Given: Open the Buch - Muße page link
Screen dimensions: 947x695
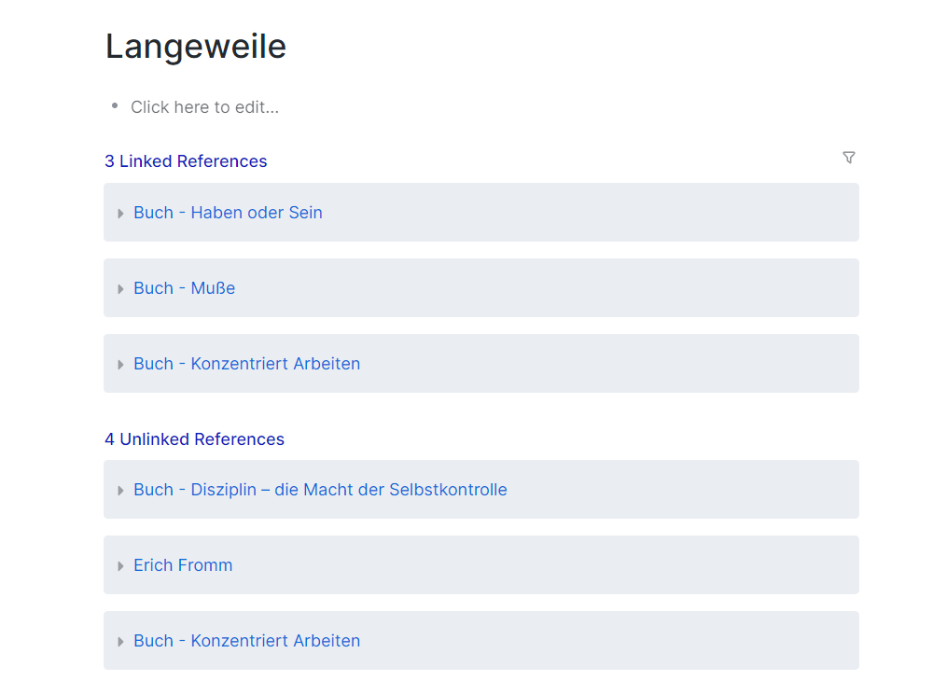Looking at the screenshot, I should [x=184, y=288].
